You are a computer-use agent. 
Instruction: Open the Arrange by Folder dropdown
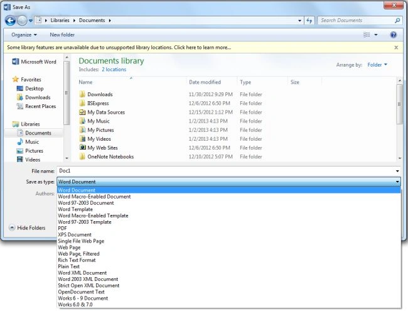point(377,65)
